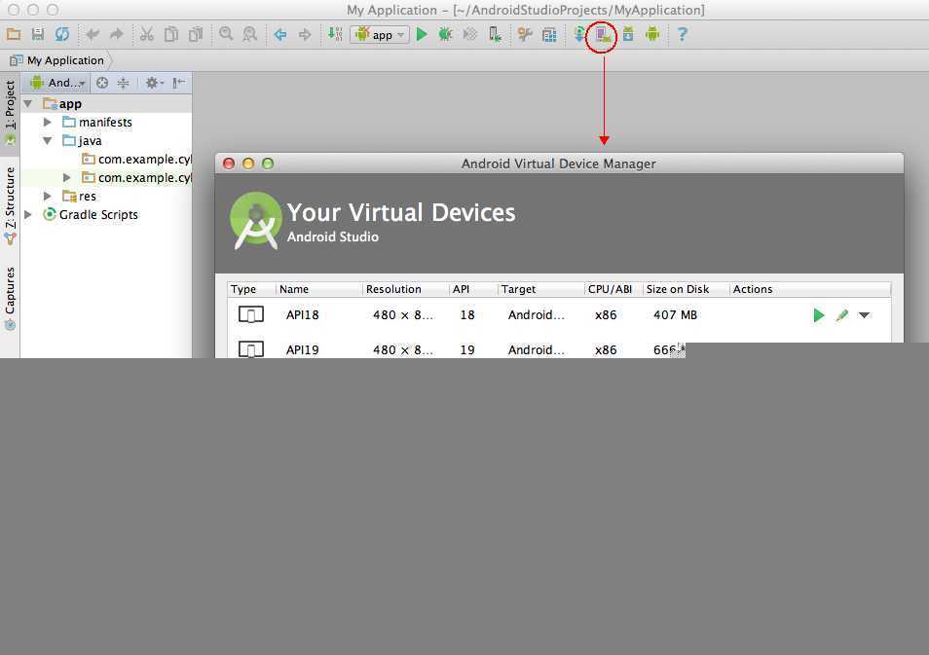Click the Find magnifier icon
Screen dimensions: 929x655
[226, 34]
